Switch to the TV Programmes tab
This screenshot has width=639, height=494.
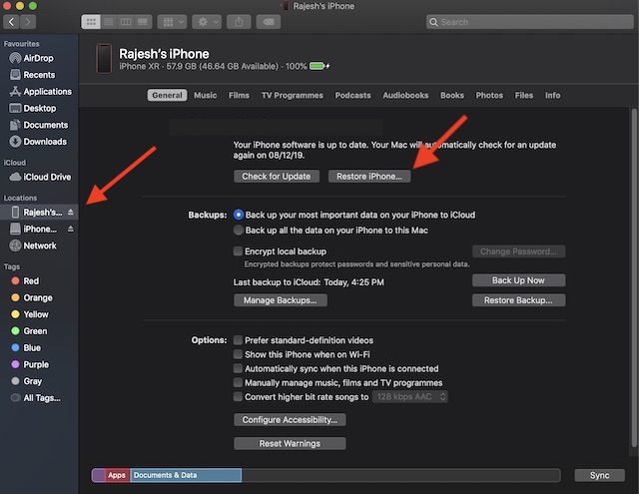293,95
